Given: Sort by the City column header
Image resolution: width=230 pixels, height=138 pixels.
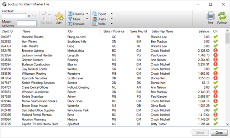Looking at the screenshot, I should [x=83, y=31].
